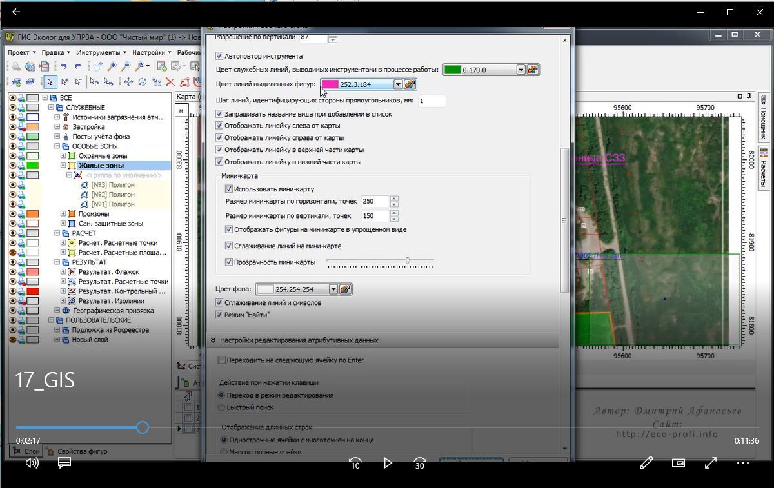Image resolution: width=774 pixels, height=488 pixels.
Task: Select the arrow pointer selection tool
Action: pyautogui.click(x=50, y=82)
